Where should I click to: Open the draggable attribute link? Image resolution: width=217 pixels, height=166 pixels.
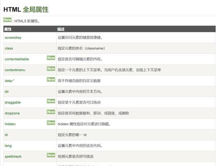click(12, 103)
